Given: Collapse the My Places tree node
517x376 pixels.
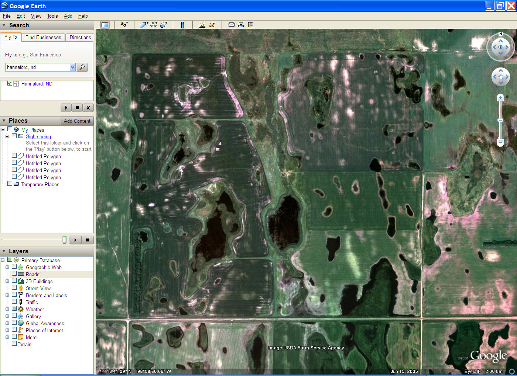Looking at the screenshot, I should [3, 130].
